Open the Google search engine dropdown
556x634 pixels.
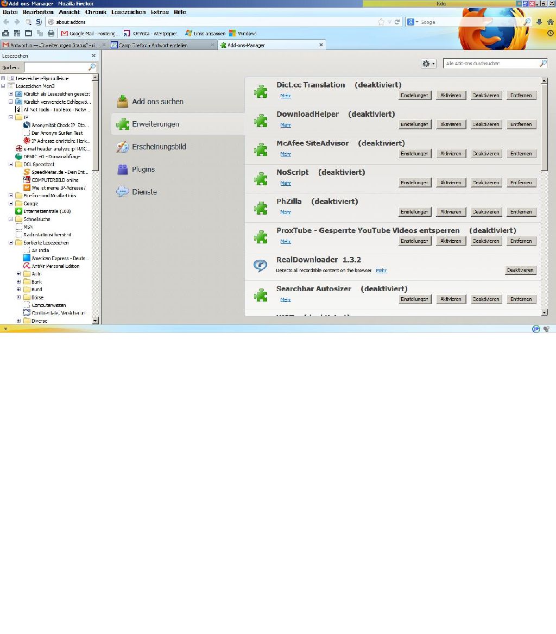coord(412,22)
